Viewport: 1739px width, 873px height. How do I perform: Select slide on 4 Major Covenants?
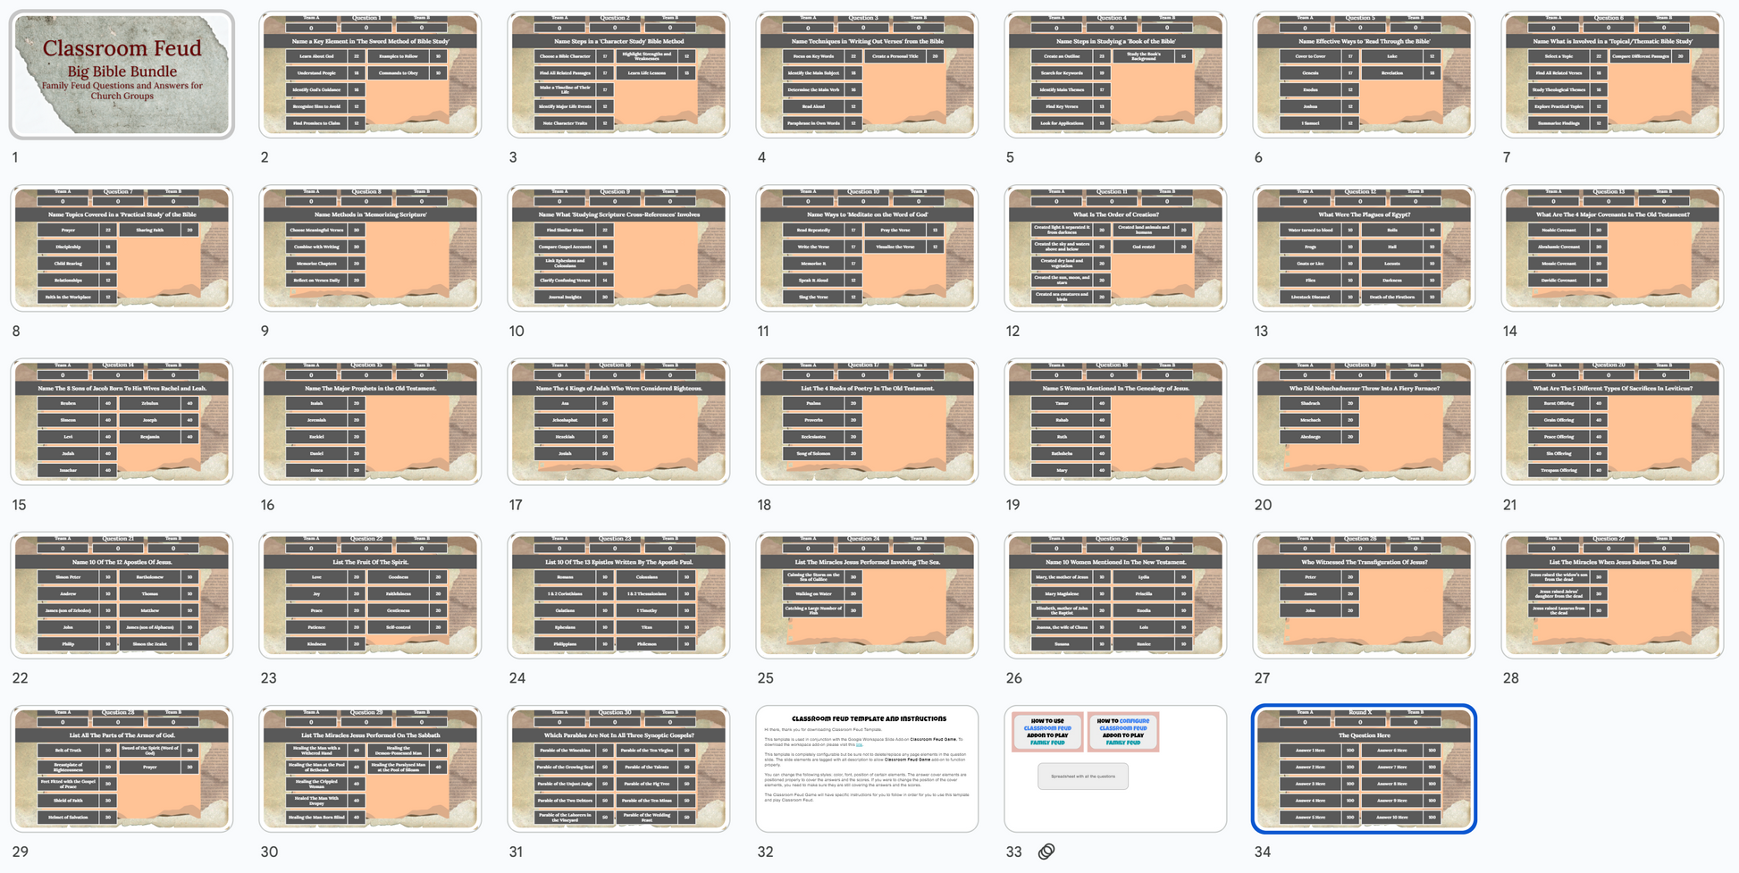coord(1612,248)
